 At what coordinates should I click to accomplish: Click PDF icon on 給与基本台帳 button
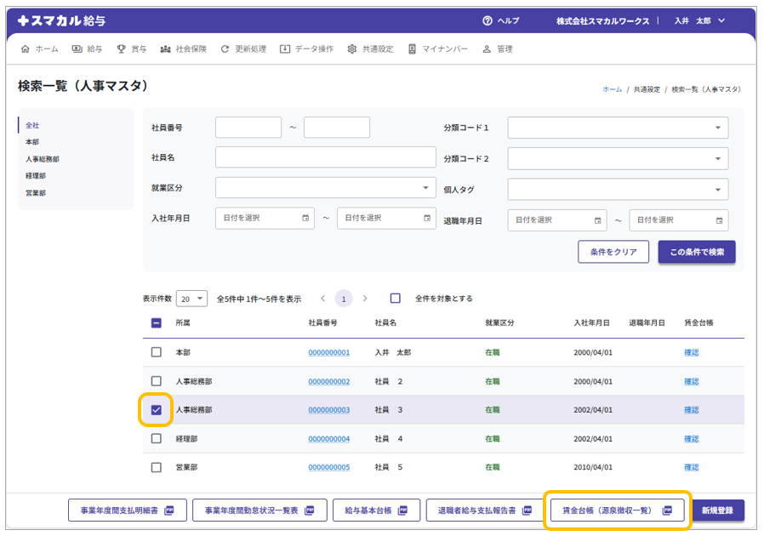pos(403,510)
